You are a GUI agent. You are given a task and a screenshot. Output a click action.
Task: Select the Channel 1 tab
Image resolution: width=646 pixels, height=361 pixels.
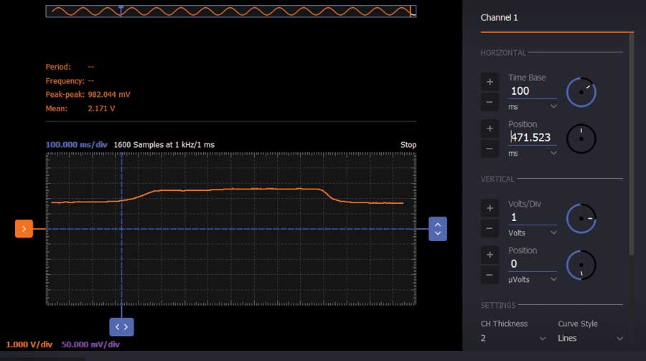click(499, 18)
